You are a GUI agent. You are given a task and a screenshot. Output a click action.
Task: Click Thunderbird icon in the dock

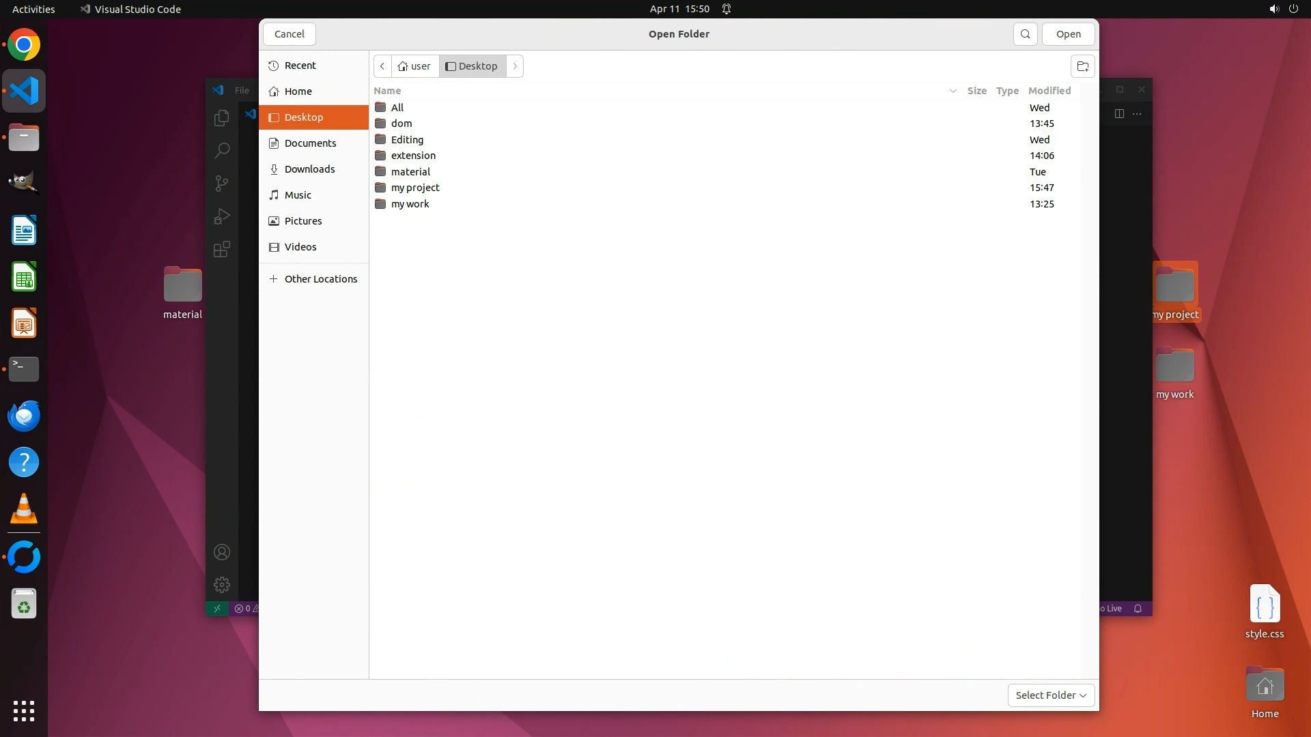coord(24,416)
